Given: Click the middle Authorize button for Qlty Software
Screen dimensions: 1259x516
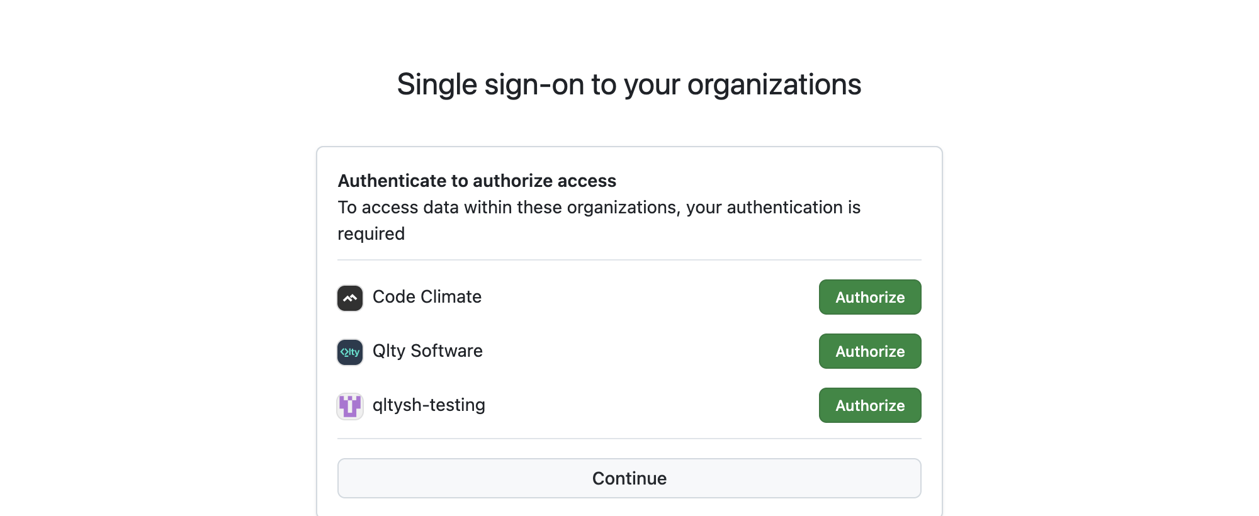Looking at the screenshot, I should [869, 351].
